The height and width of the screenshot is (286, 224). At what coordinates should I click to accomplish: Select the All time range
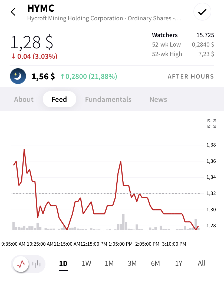click(x=202, y=263)
